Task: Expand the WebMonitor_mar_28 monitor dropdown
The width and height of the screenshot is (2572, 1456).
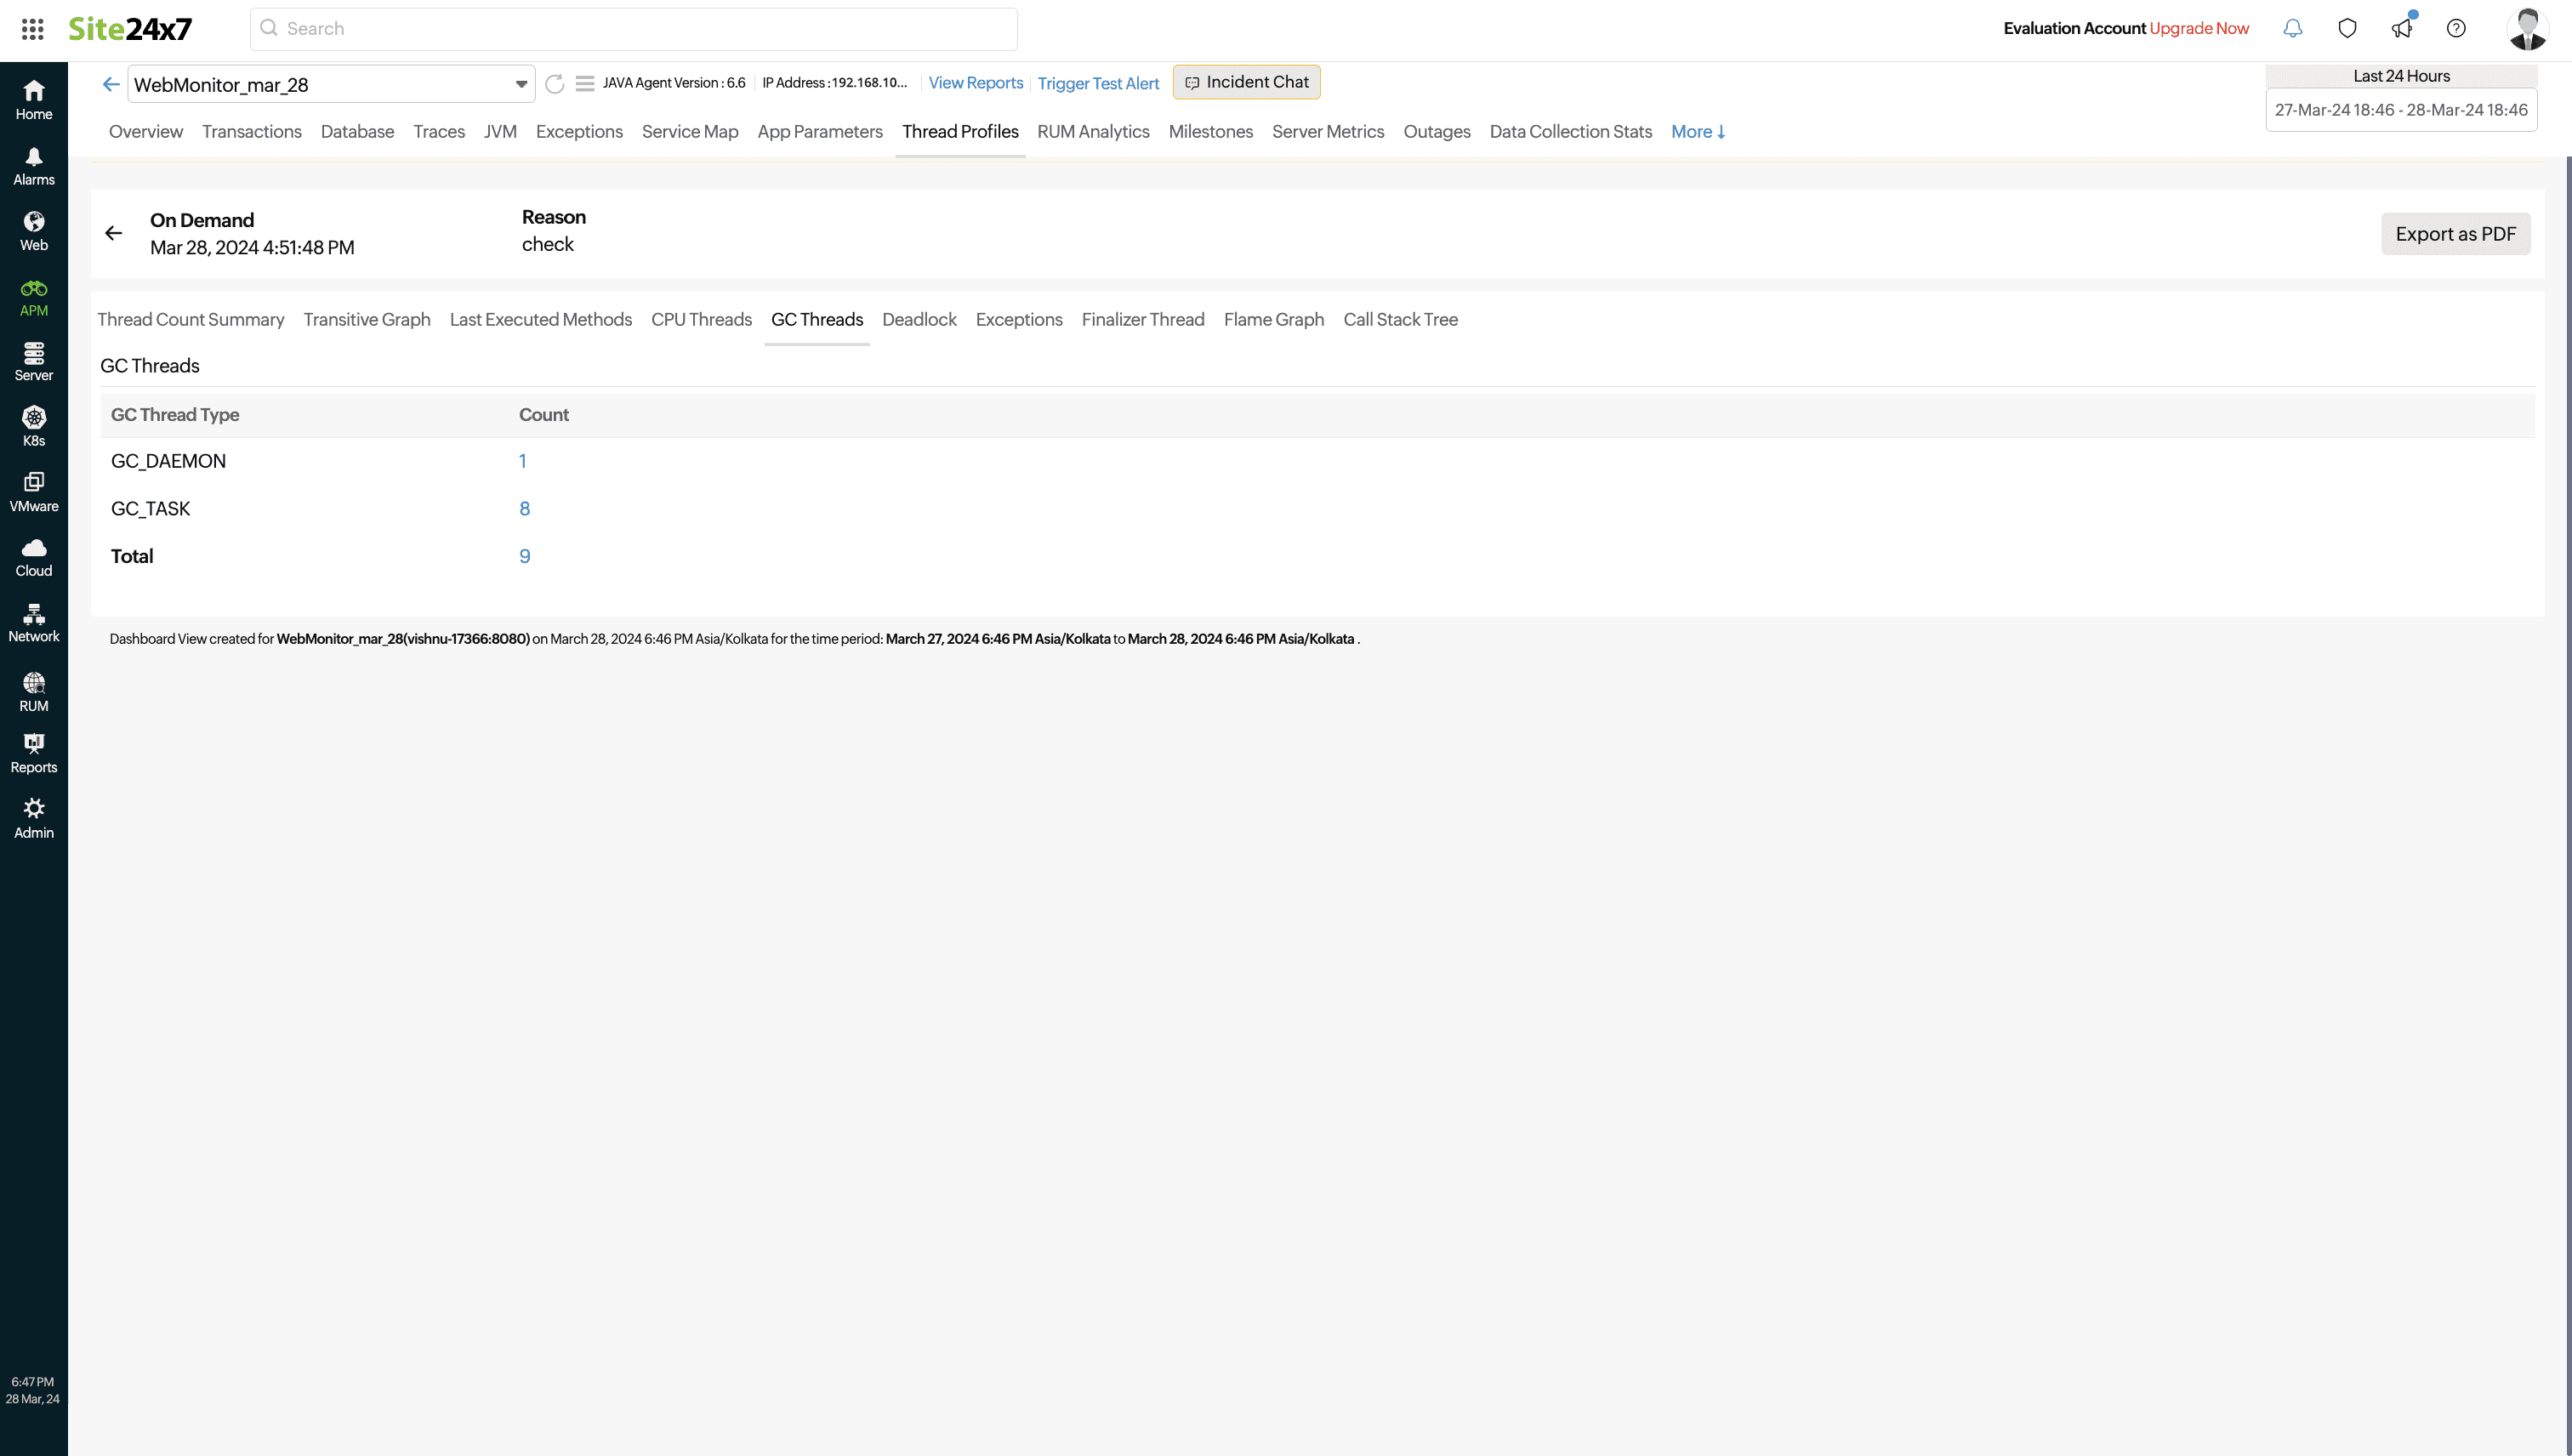Action: point(521,84)
